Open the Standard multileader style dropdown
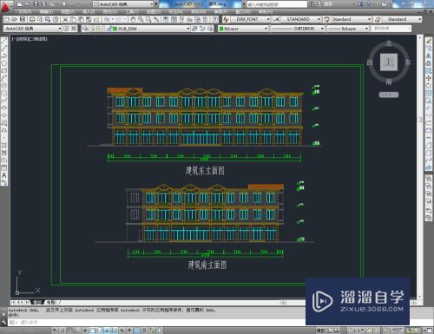Image resolution: width=434 pixels, height=334 pixels. [x=420, y=19]
